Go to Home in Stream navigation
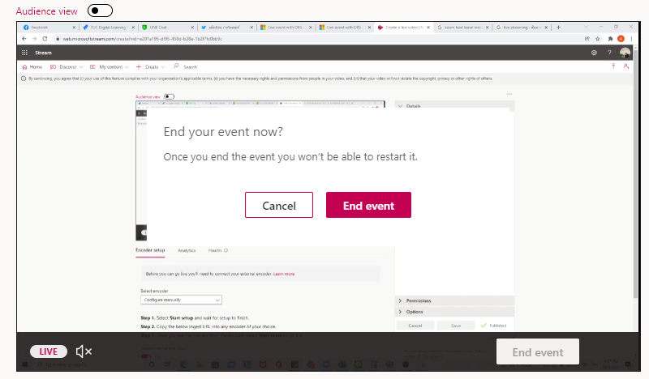 click(x=32, y=67)
